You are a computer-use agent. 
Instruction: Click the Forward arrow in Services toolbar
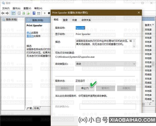7,13
